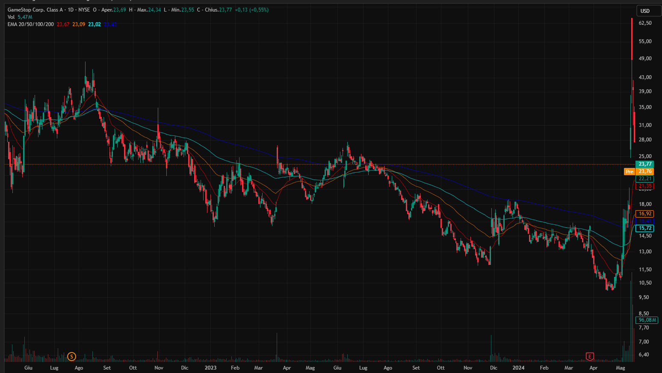The width and height of the screenshot is (662, 373).
Task: Click the 2024 label on time axis
Action: (518, 368)
